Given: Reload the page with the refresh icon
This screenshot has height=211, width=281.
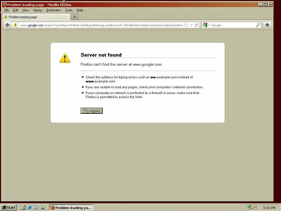Looking at the screenshot, I should (x=196, y=25).
